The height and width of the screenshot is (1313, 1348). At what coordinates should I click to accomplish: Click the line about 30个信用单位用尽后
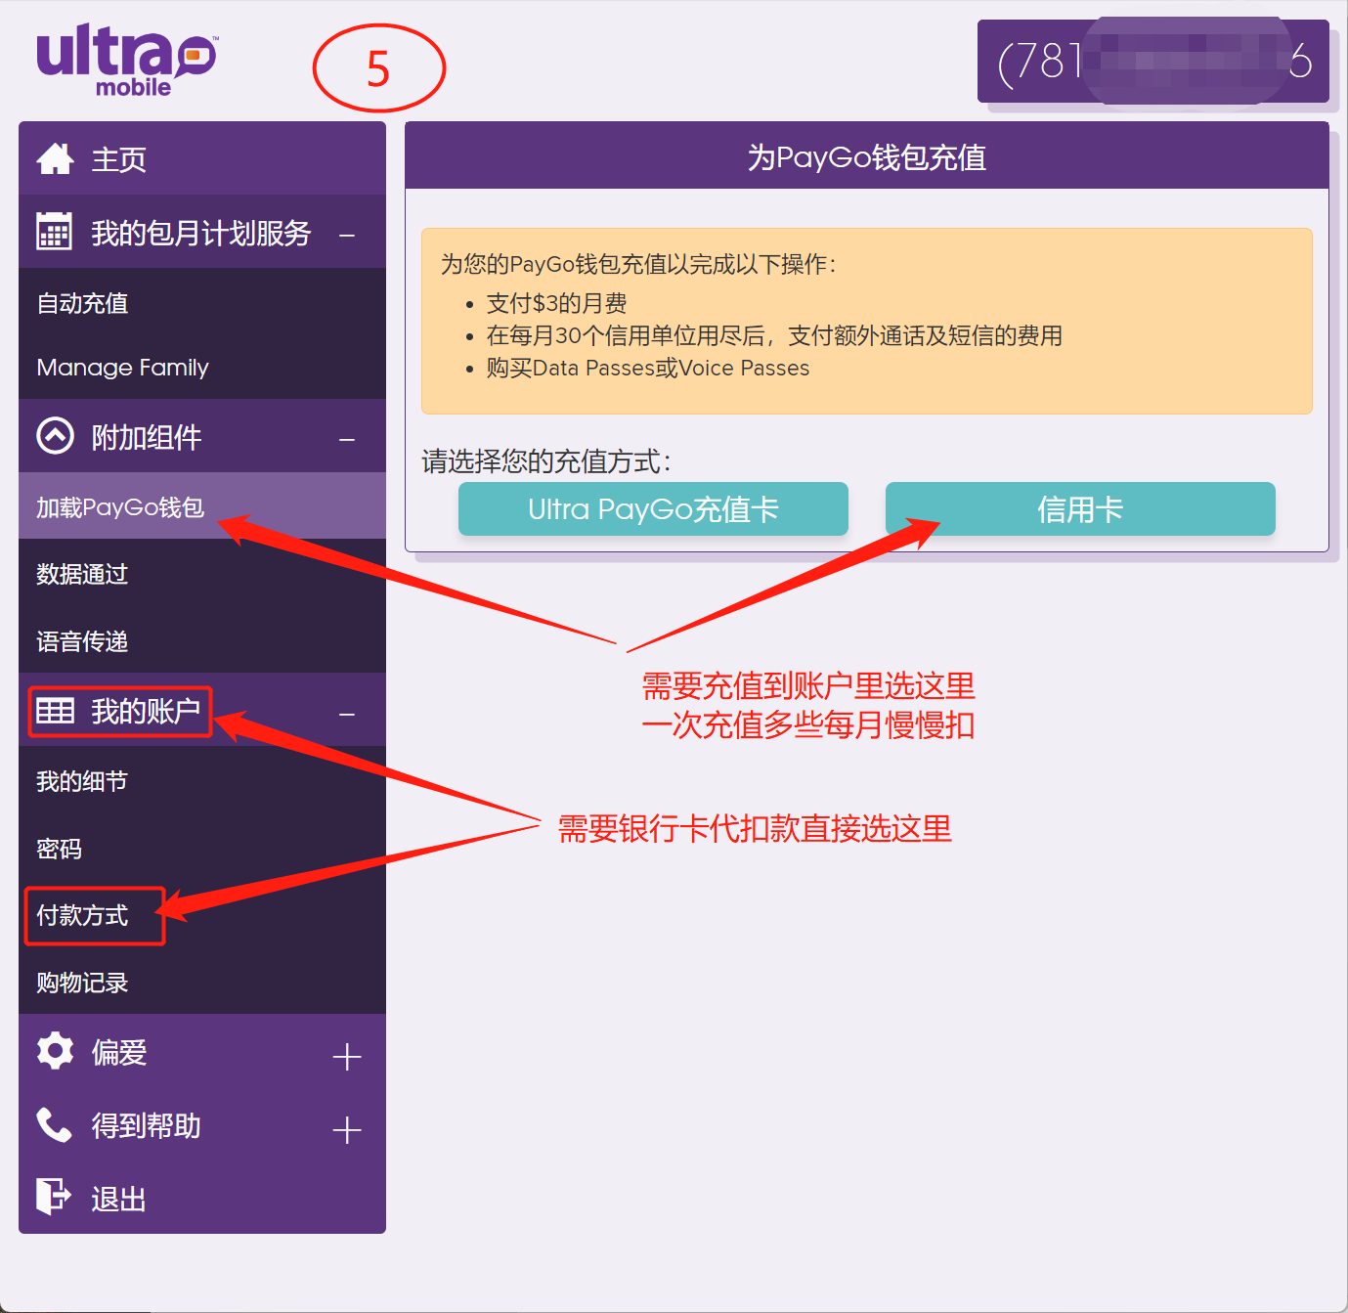pyautogui.click(x=774, y=335)
